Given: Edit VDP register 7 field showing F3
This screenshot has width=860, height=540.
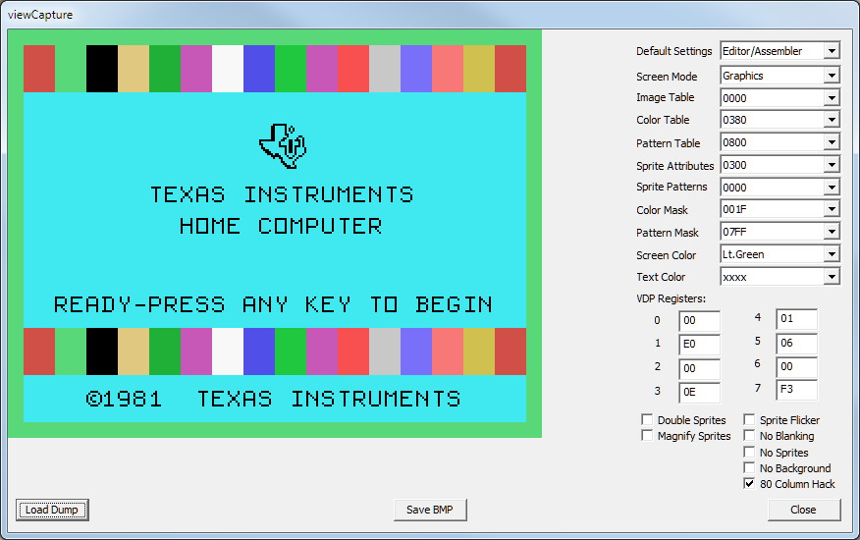Looking at the screenshot, I should (796, 390).
